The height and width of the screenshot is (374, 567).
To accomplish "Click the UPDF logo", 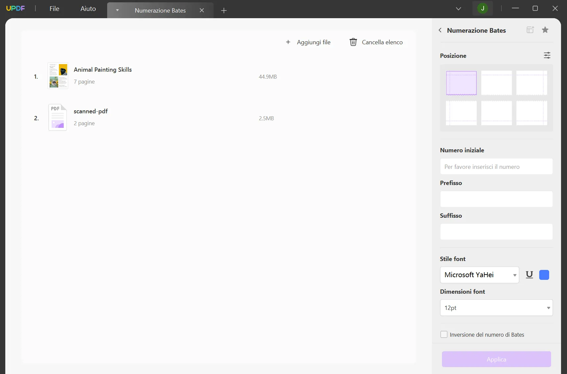I will (16, 9).
